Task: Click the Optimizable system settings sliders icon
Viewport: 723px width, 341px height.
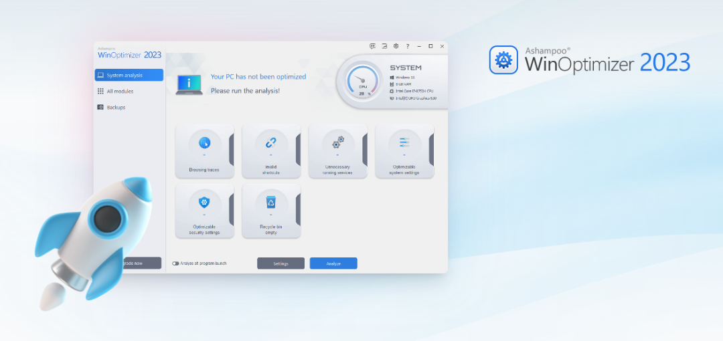Action: tap(404, 142)
